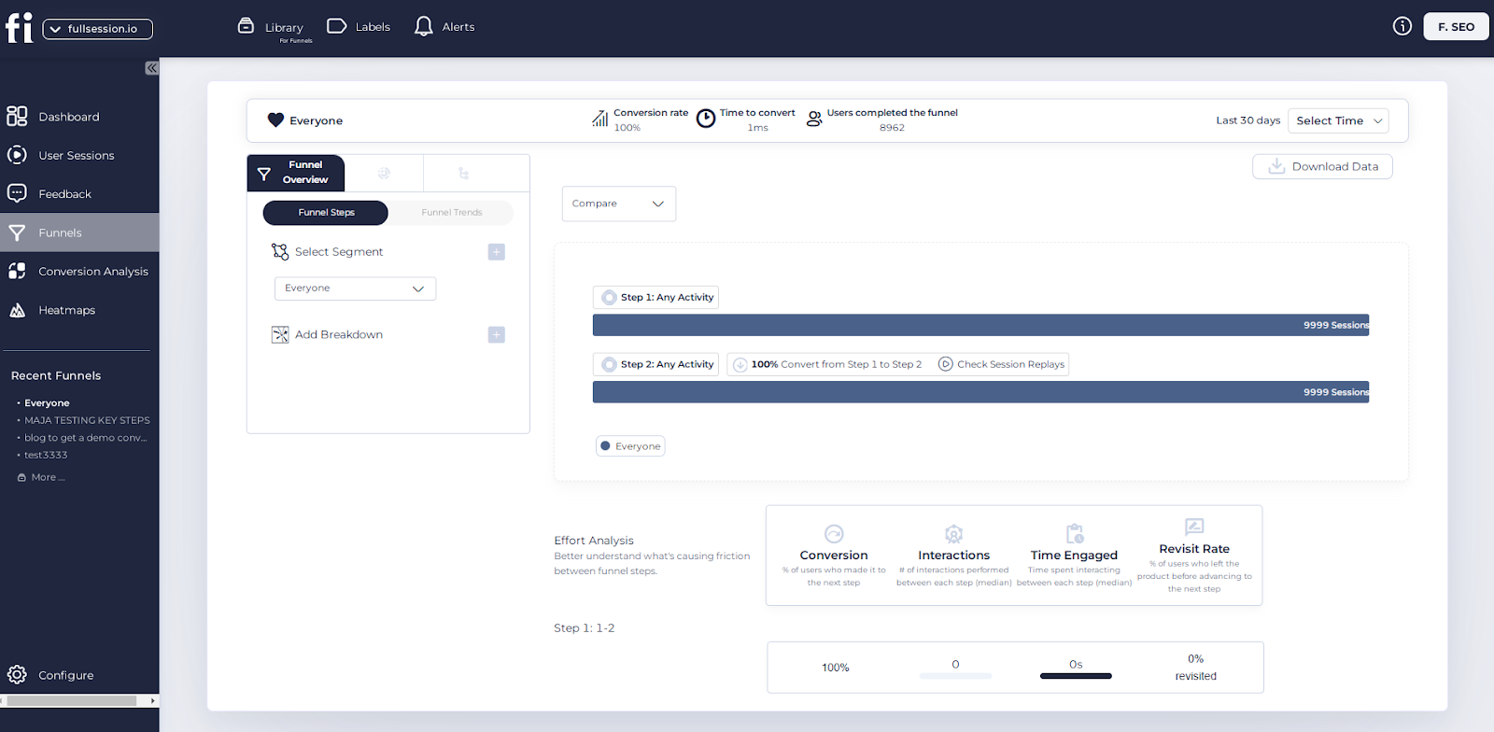Click the Interactions metric icon

pyautogui.click(x=953, y=534)
